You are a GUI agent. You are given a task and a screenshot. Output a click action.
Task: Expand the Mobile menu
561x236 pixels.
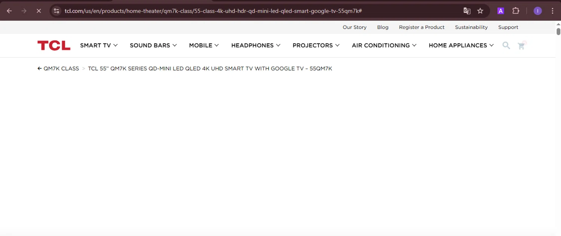click(x=204, y=46)
